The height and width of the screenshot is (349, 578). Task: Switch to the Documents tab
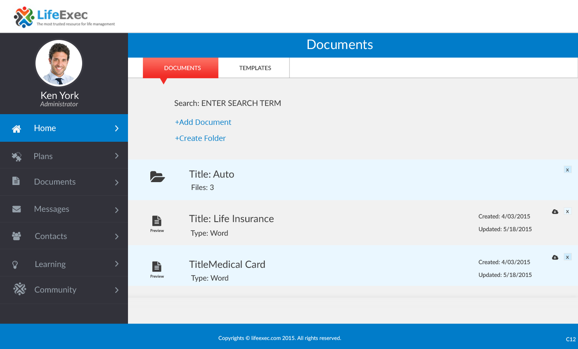(x=180, y=68)
